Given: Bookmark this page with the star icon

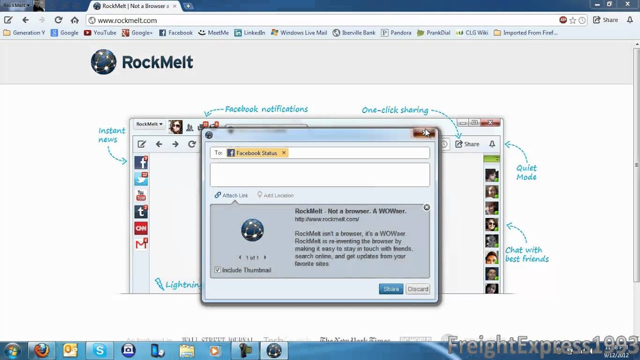Looking at the screenshot, I should tap(573, 20).
